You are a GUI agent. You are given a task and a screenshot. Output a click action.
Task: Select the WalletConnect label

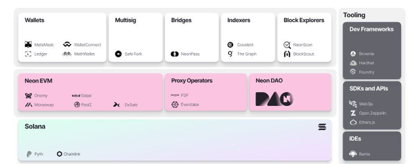click(88, 45)
